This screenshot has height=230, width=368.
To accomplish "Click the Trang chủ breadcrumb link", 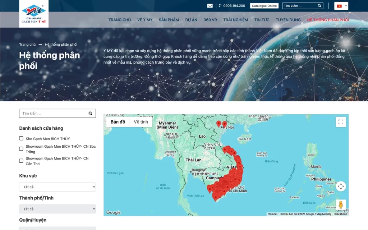I will click(27, 45).
